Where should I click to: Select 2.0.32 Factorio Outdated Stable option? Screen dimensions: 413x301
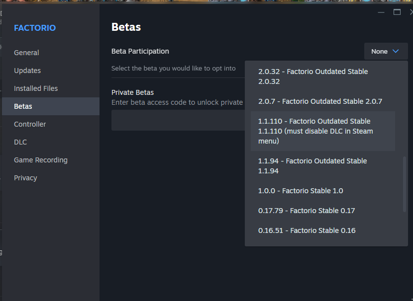pos(322,76)
